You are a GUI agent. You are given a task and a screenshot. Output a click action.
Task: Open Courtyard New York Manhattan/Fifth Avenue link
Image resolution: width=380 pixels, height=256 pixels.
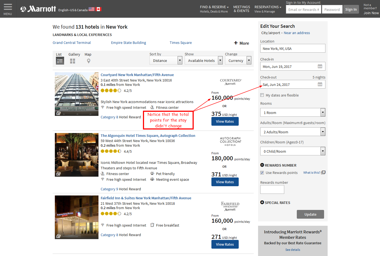click(137, 75)
